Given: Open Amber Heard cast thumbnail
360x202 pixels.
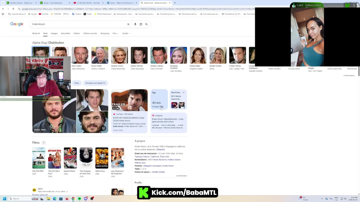Looking at the screenshot, I should 218,55.
